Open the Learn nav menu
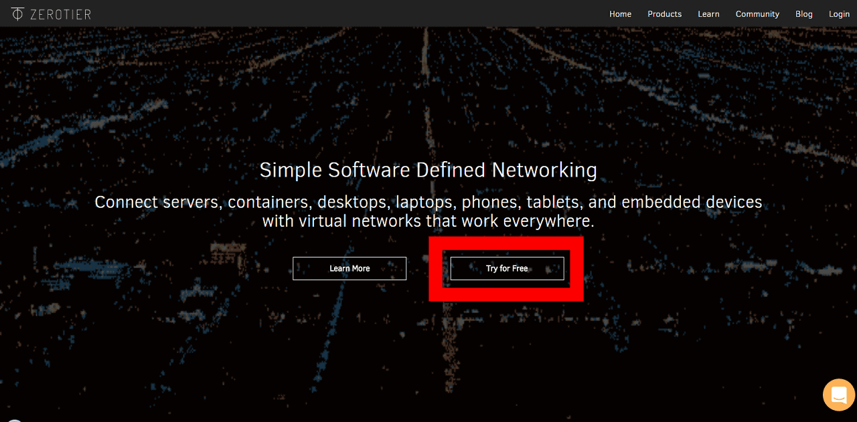857x422 pixels. tap(708, 14)
